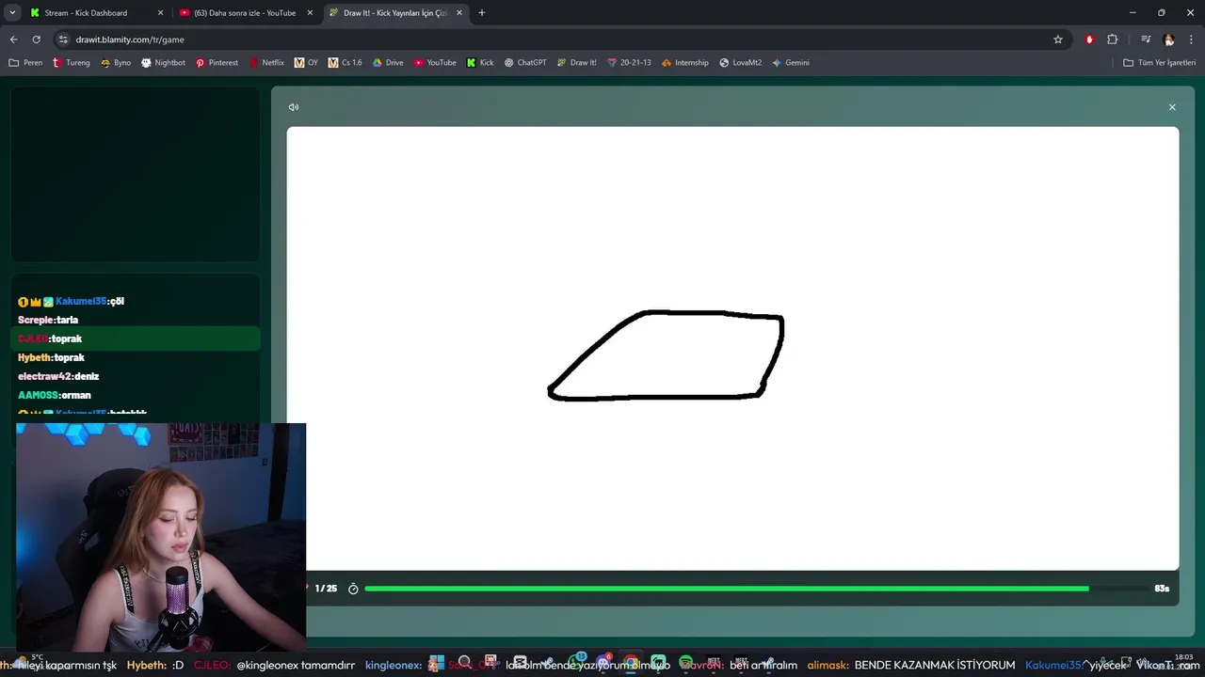
Task: Click the 1 / 25 round counter
Action: (326, 589)
